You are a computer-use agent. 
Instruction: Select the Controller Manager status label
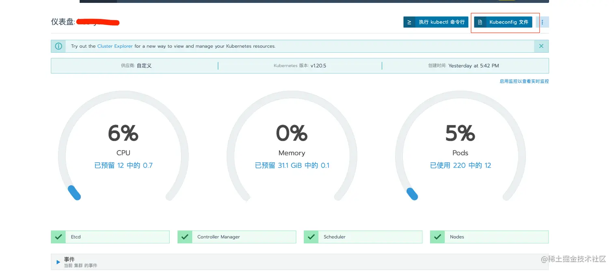218,237
